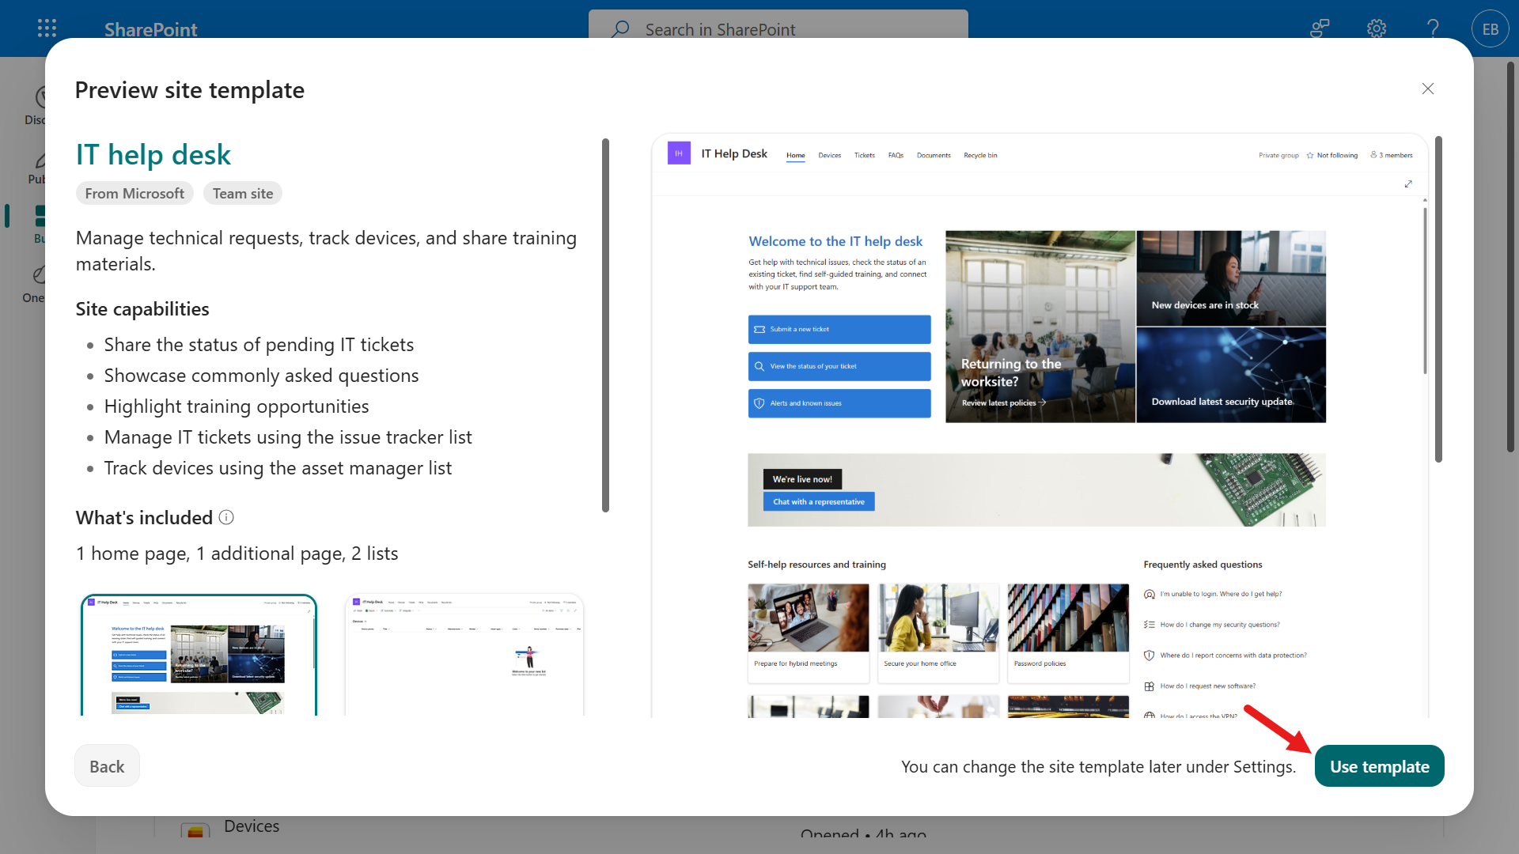This screenshot has height=854, width=1519.
Task: Open the Devices tab in preview navigation
Action: (x=829, y=155)
